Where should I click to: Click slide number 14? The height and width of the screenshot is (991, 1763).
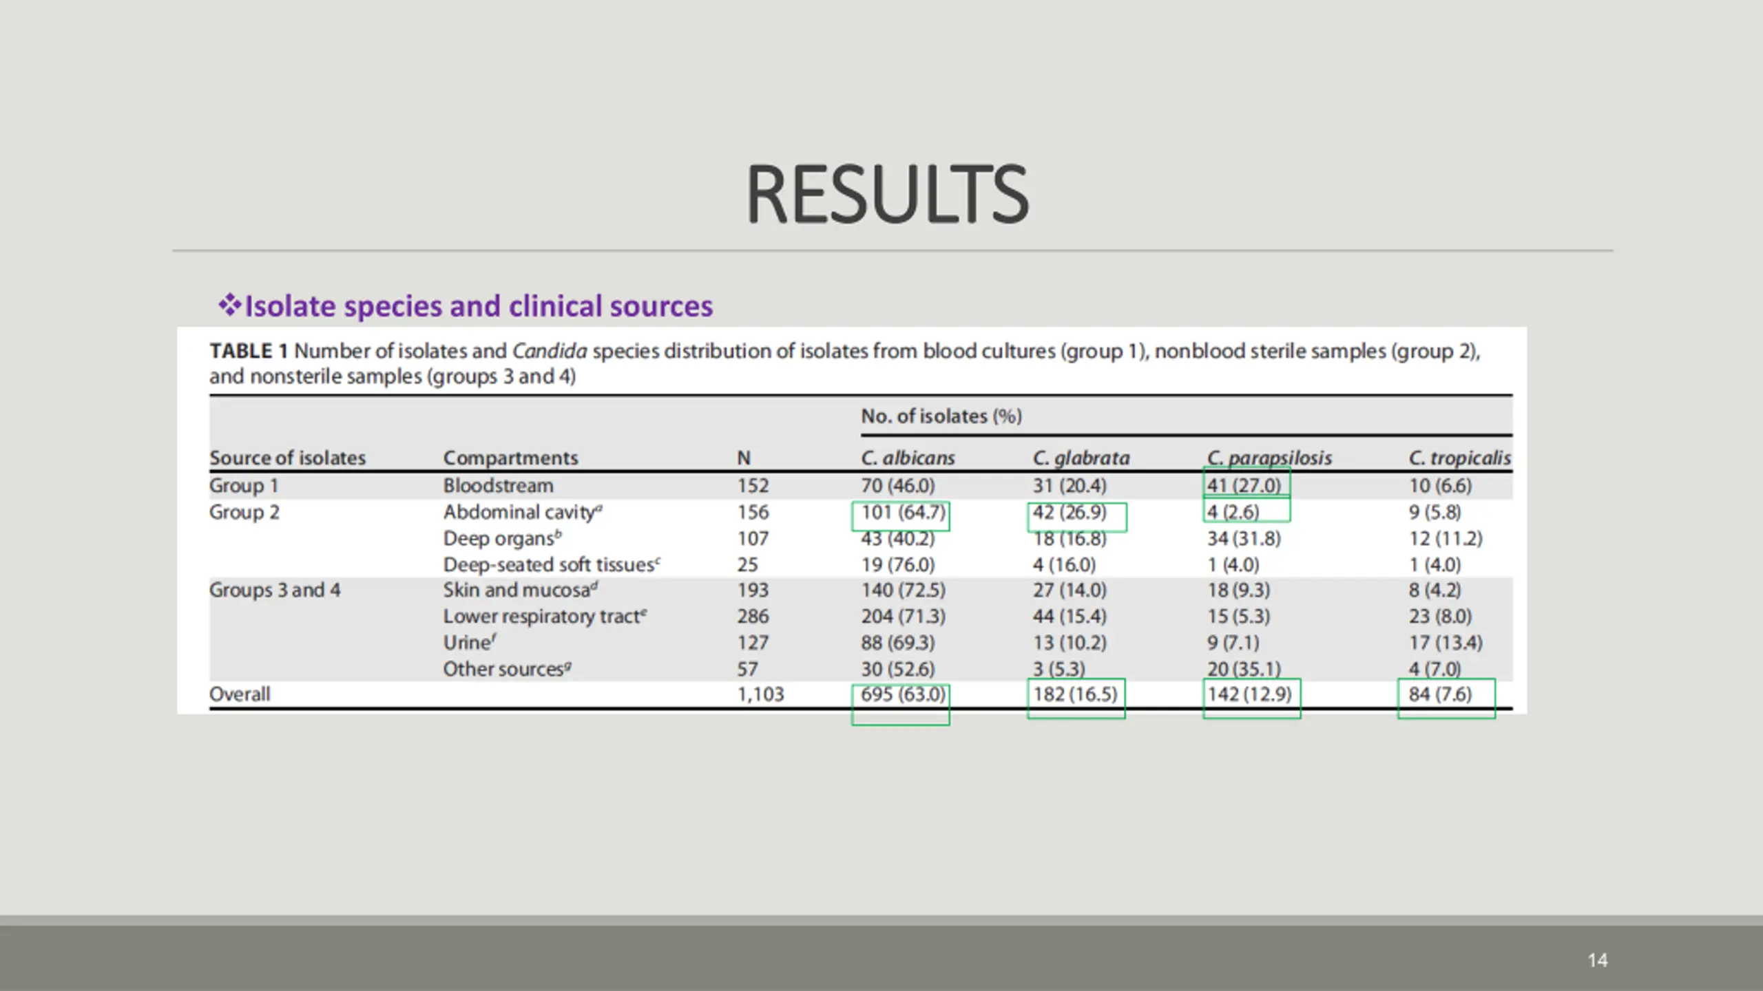[x=1598, y=960]
